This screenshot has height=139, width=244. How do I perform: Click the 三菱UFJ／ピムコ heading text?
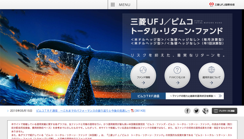click(162, 22)
